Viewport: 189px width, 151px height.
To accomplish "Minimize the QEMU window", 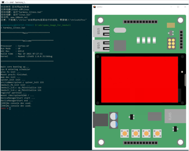I will click(x=171, y=7).
